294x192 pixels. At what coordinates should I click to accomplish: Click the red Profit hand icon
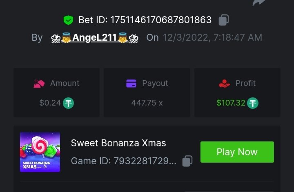(225, 84)
